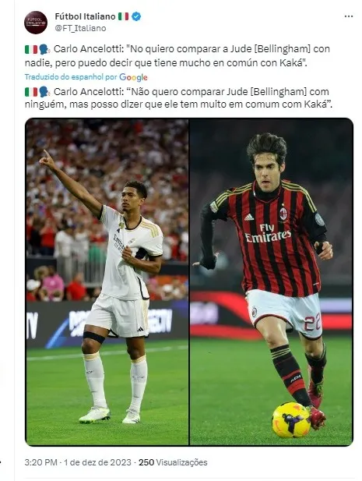Click the Italian flag emoji in the Portuguese translation
Viewport: 362px width, 481px height.
31,92
